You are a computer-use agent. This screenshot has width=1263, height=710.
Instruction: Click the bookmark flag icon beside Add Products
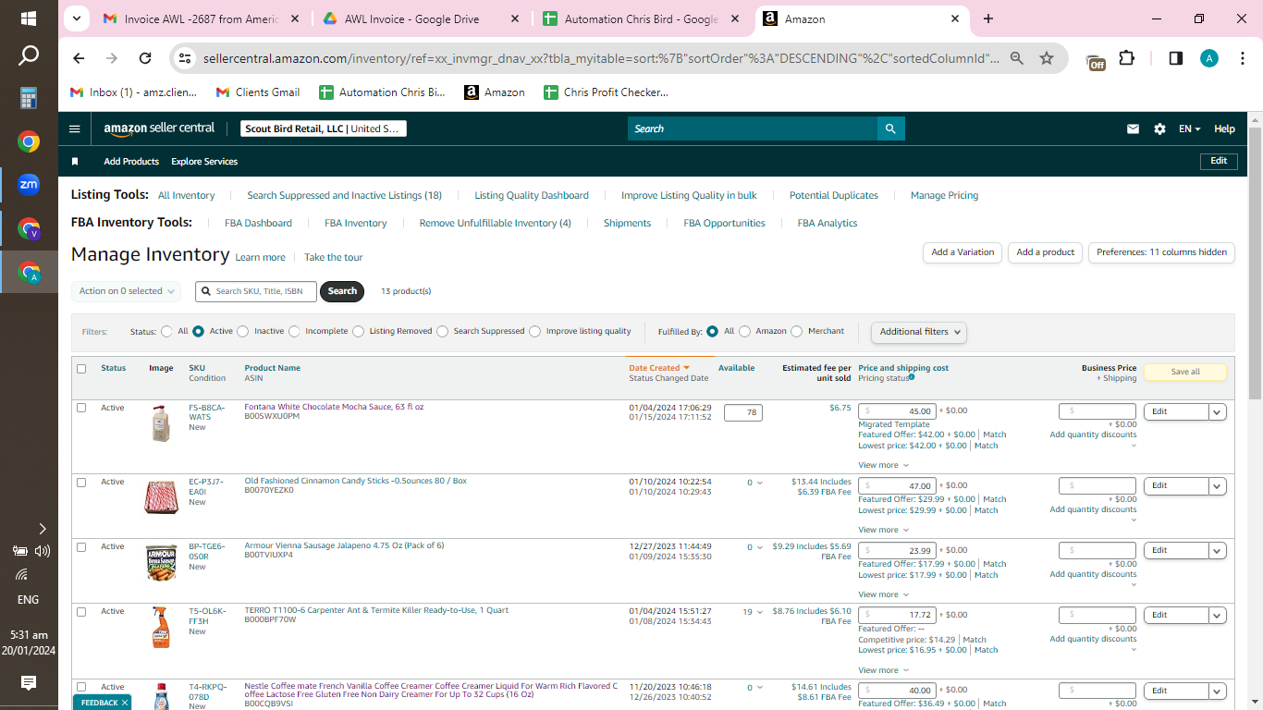75,162
